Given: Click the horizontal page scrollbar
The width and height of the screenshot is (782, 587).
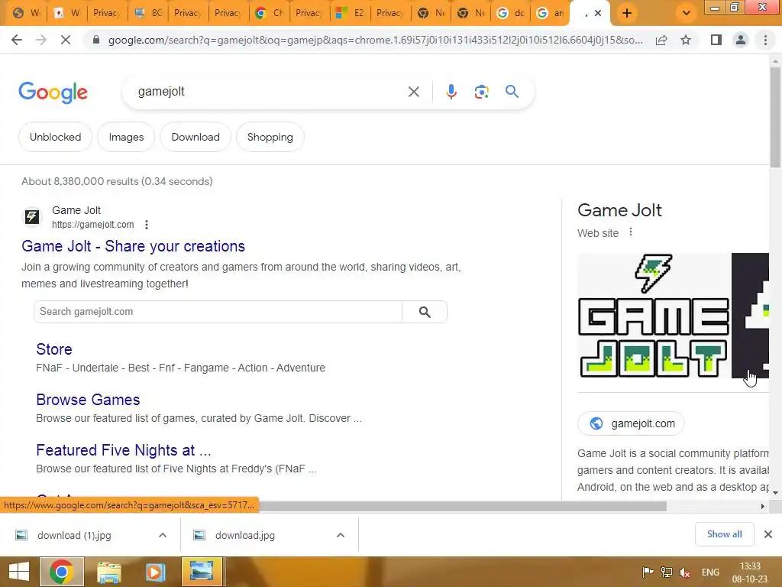Looking at the screenshot, I should [x=462, y=506].
